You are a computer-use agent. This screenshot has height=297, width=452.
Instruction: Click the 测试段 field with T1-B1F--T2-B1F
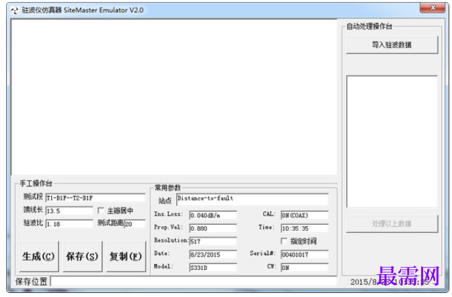click(96, 198)
